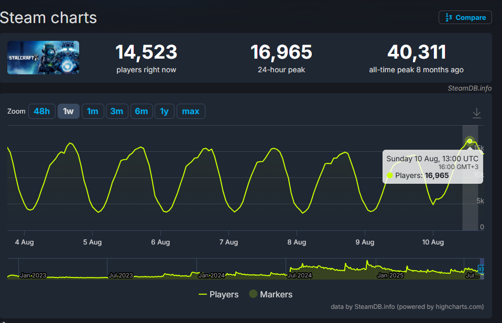
Task: Click Jul 2024 in navigator timeline
Action: 300,275
